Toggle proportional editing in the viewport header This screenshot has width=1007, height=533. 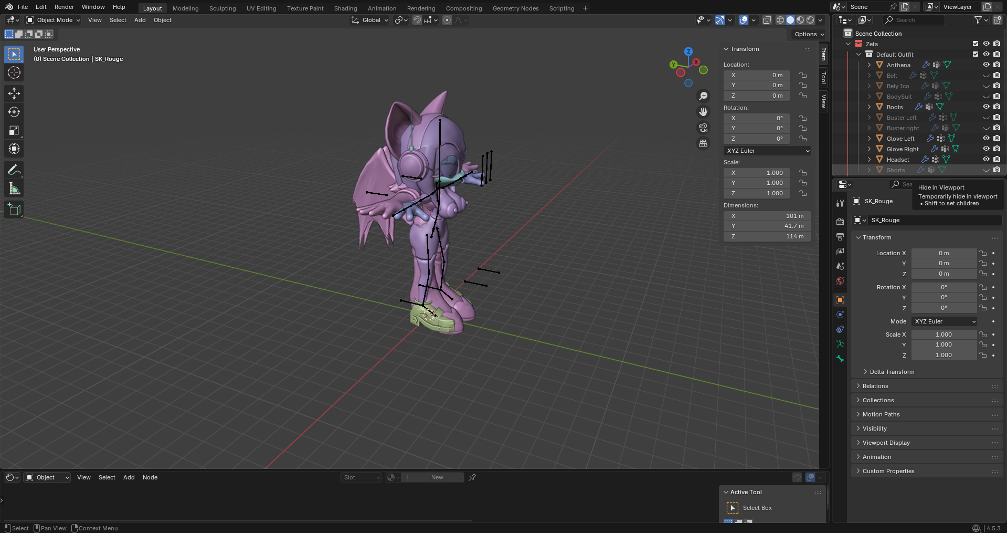pos(447,20)
